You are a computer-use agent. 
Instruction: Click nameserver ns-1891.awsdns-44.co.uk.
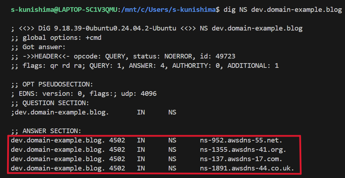click(247, 168)
